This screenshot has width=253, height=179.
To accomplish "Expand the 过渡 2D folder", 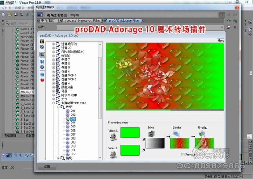I will (54, 48).
